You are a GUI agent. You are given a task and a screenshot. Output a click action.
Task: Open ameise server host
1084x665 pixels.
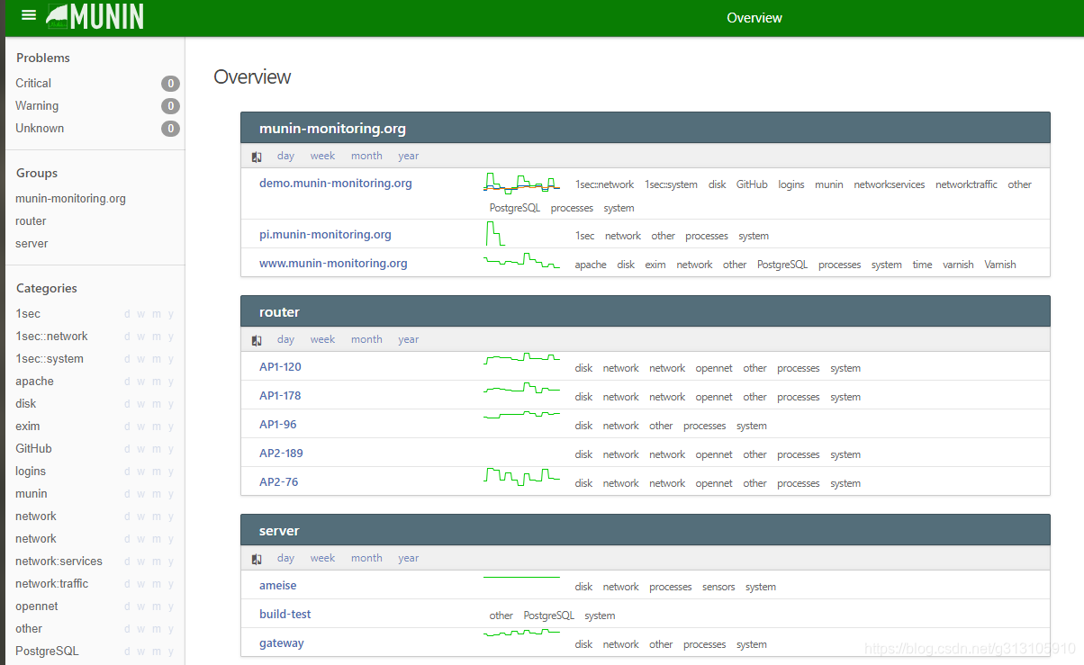[x=277, y=585]
